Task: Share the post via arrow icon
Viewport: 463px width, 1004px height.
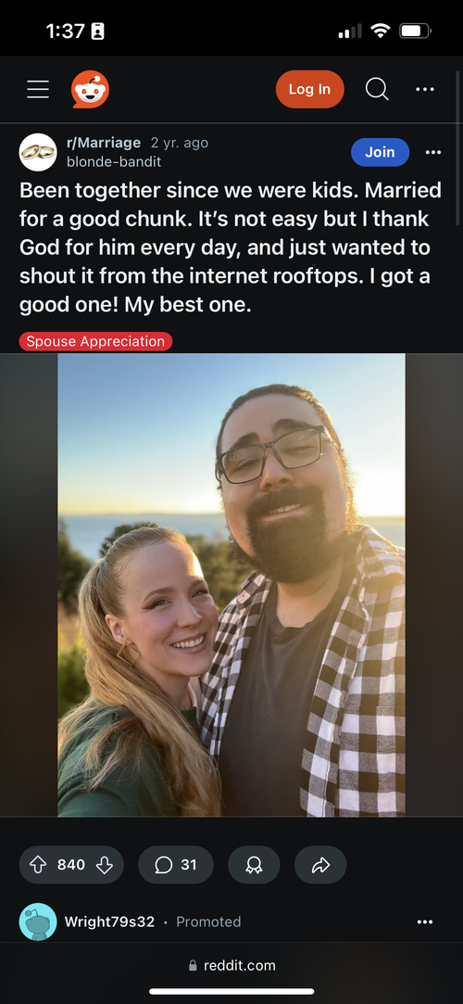Action: click(x=320, y=865)
